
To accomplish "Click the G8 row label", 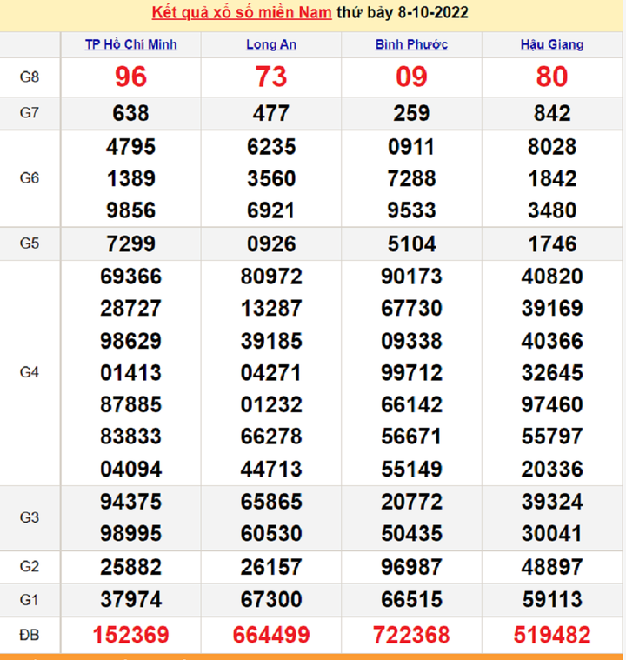I will point(30,77).
